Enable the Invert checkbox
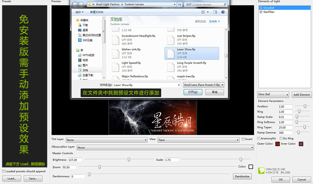Viewport: 313px width, 184px height. tap(243, 139)
